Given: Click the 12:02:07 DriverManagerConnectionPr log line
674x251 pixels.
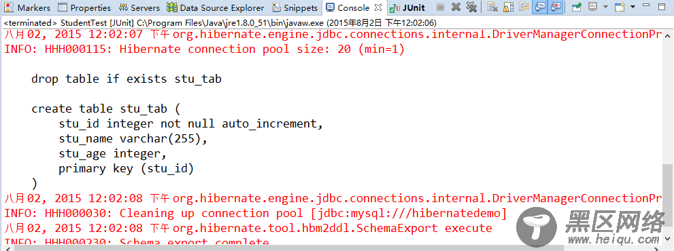Looking at the screenshot, I should point(333,35).
